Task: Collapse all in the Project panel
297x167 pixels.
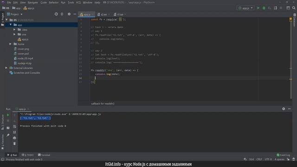Action: [x=62, y=14]
